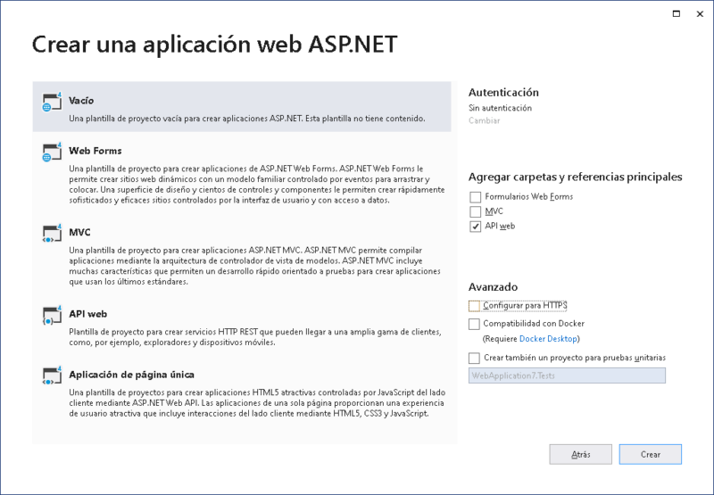Toggle Configurar para HTTPS option

(x=474, y=306)
